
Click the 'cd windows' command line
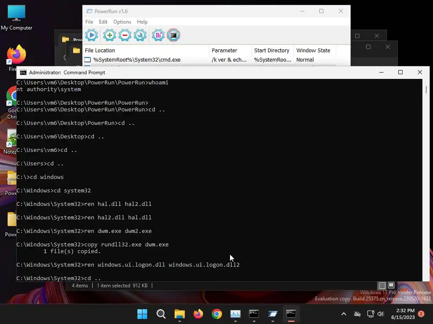pos(40,177)
